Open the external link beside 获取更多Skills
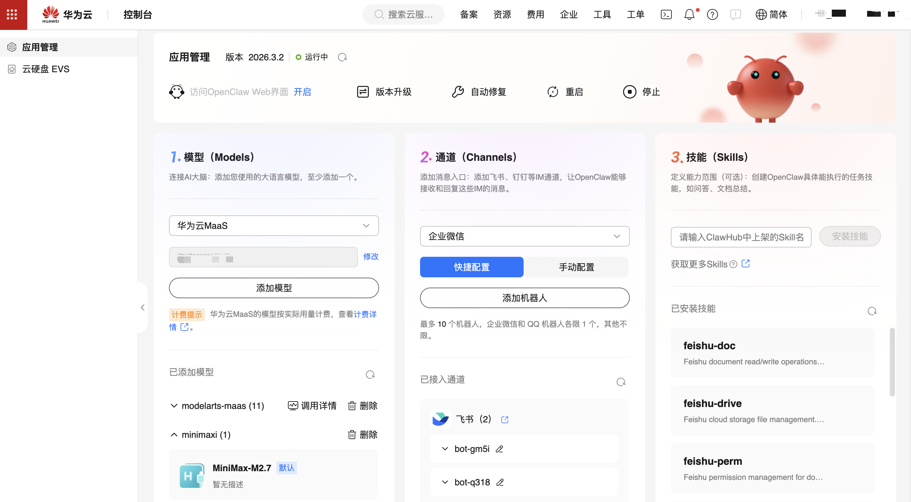 click(746, 264)
